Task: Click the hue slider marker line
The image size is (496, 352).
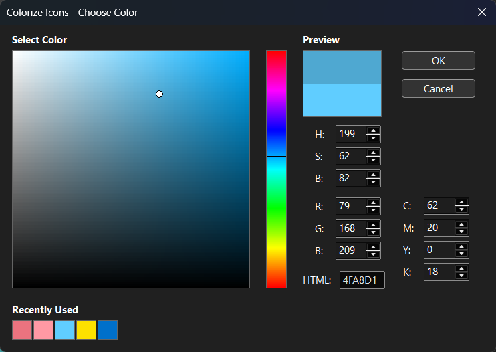Action: point(276,156)
